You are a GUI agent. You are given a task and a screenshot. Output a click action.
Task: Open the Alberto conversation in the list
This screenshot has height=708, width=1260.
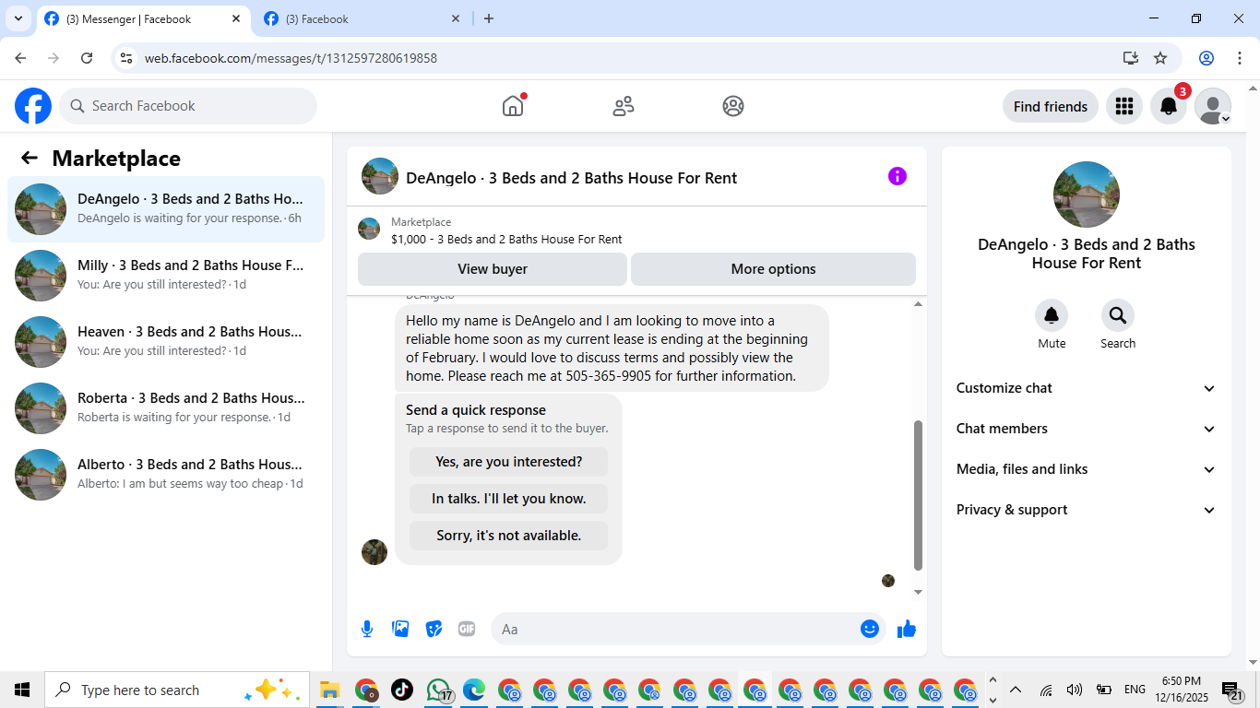[x=166, y=475]
